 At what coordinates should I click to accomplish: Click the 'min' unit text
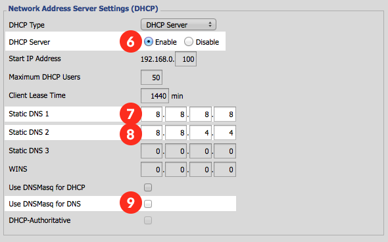pyautogui.click(x=177, y=96)
